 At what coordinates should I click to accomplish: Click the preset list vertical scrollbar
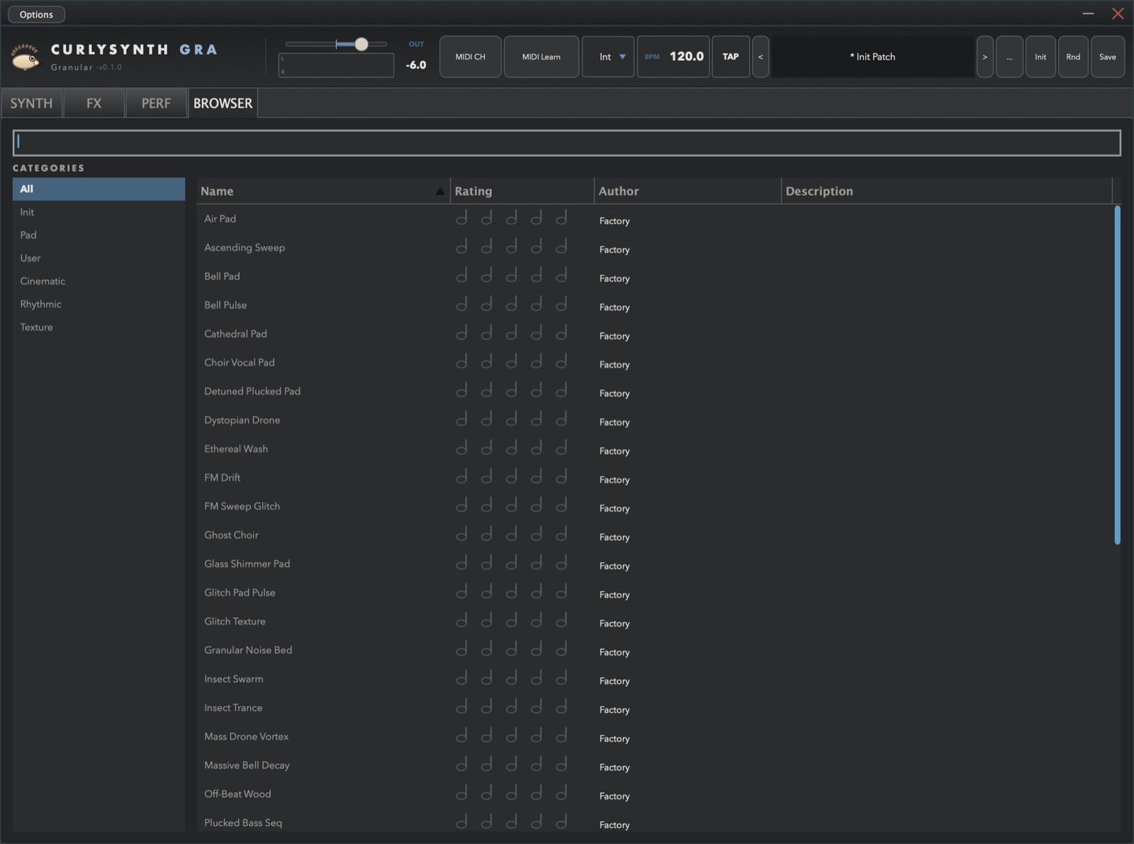(x=1118, y=375)
